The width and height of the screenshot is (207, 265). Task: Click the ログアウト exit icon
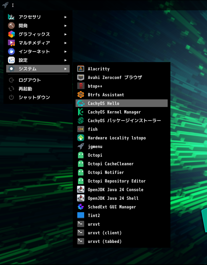pyautogui.click(x=11, y=80)
